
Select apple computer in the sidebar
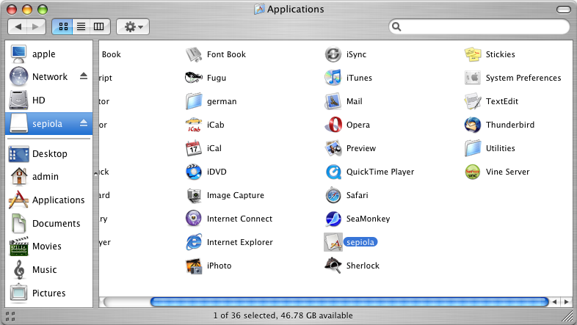click(48, 54)
